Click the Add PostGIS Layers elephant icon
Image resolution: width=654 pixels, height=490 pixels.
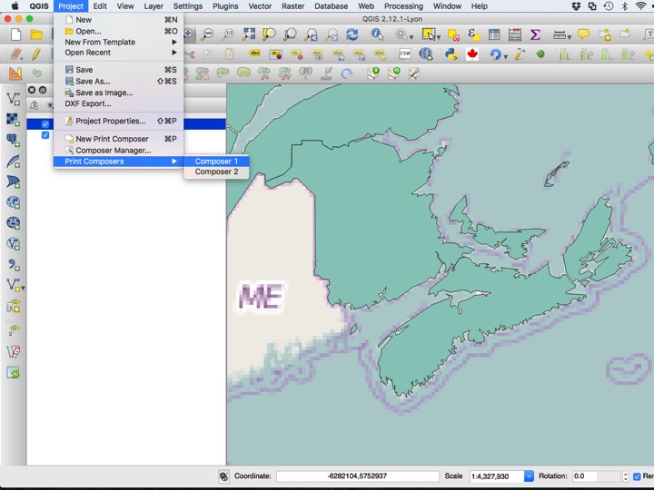point(13,140)
